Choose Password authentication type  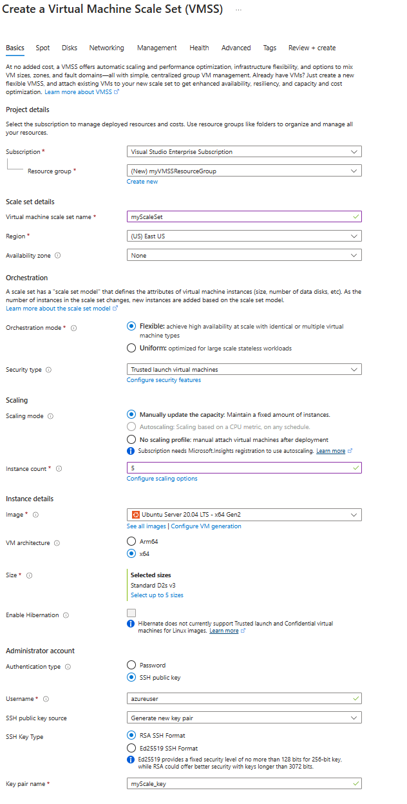tap(130, 664)
